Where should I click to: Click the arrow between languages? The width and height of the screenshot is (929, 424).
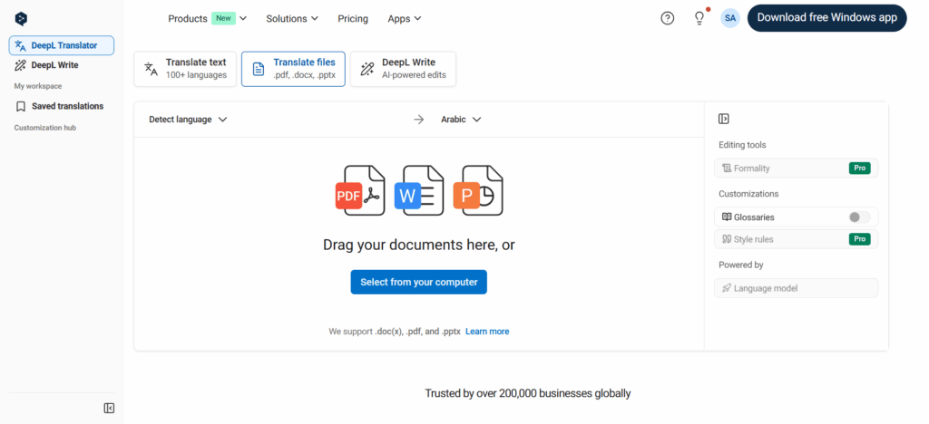pyautogui.click(x=419, y=120)
